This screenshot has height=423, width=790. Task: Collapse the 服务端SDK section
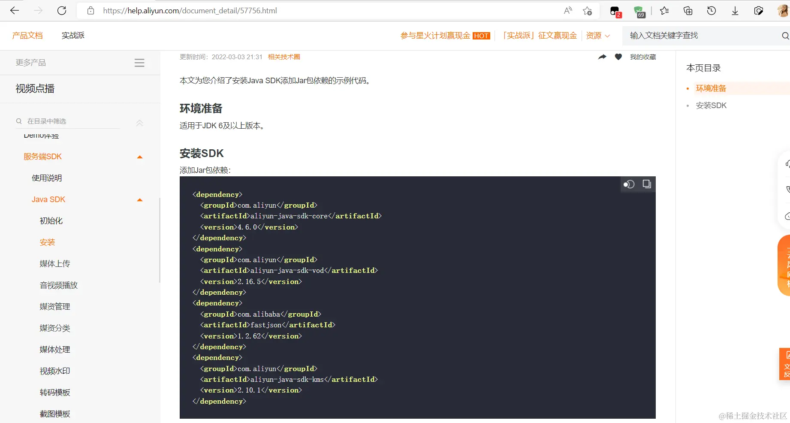139,157
